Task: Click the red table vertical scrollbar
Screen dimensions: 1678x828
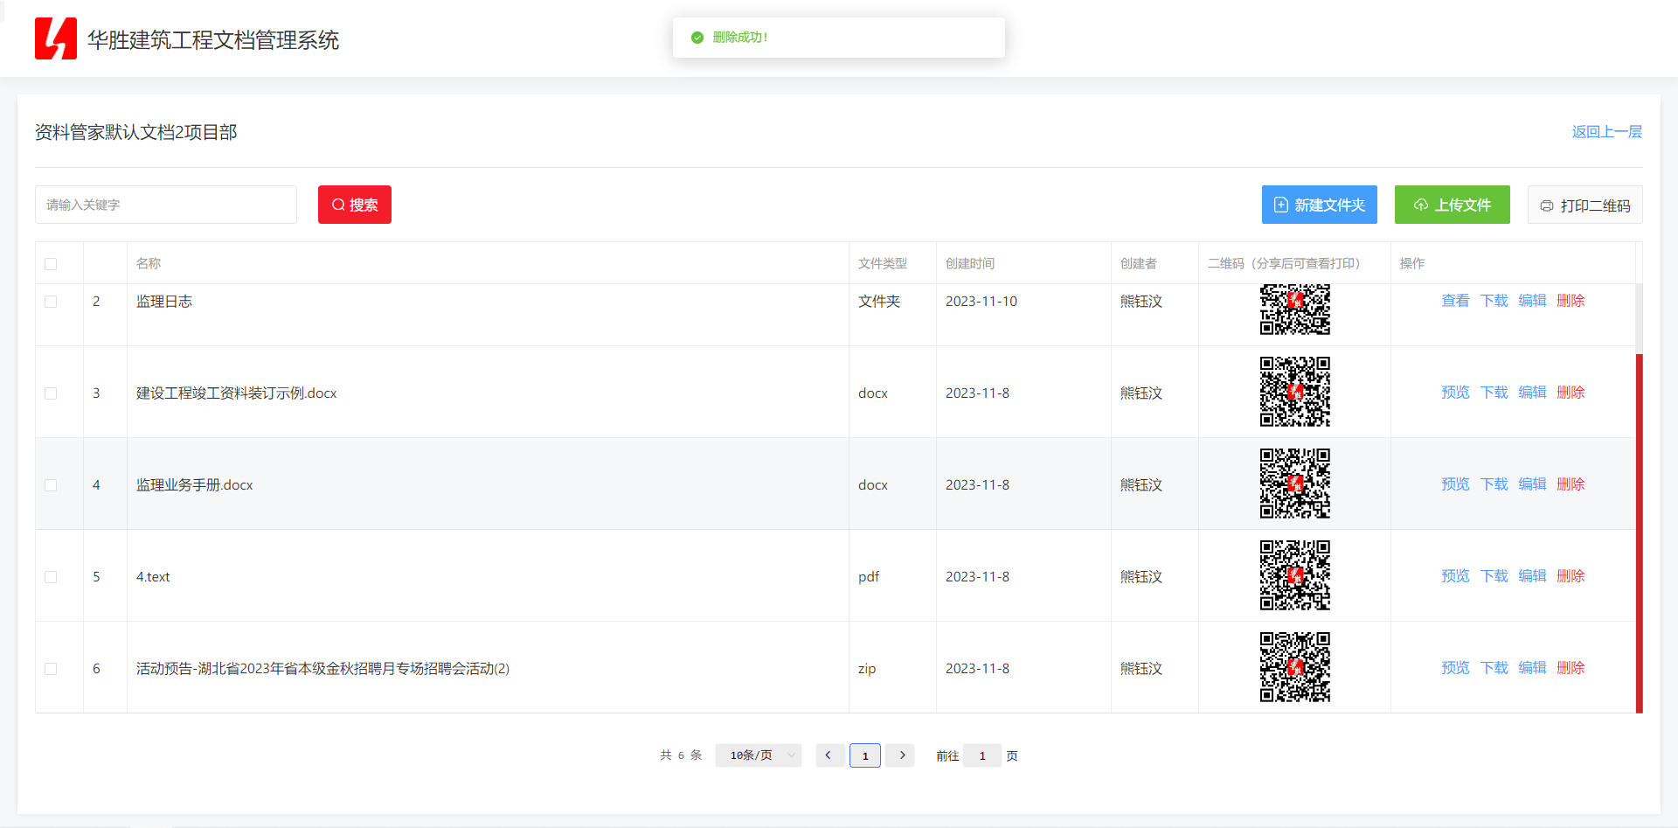Action: pyautogui.click(x=1640, y=533)
